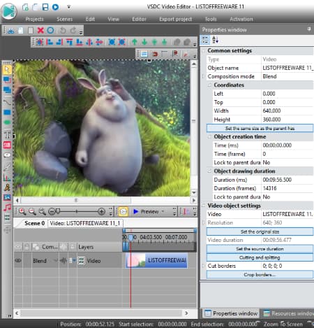Click the undo arrow icon
Image resolution: width=314 pixels, height=328 pixels.
pyautogui.click(x=63, y=30)
